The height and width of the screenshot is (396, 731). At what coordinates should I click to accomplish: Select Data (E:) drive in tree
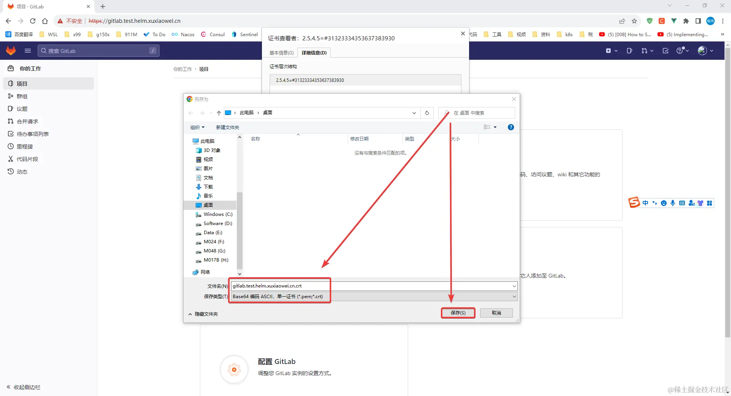click(x=209, y=233)
